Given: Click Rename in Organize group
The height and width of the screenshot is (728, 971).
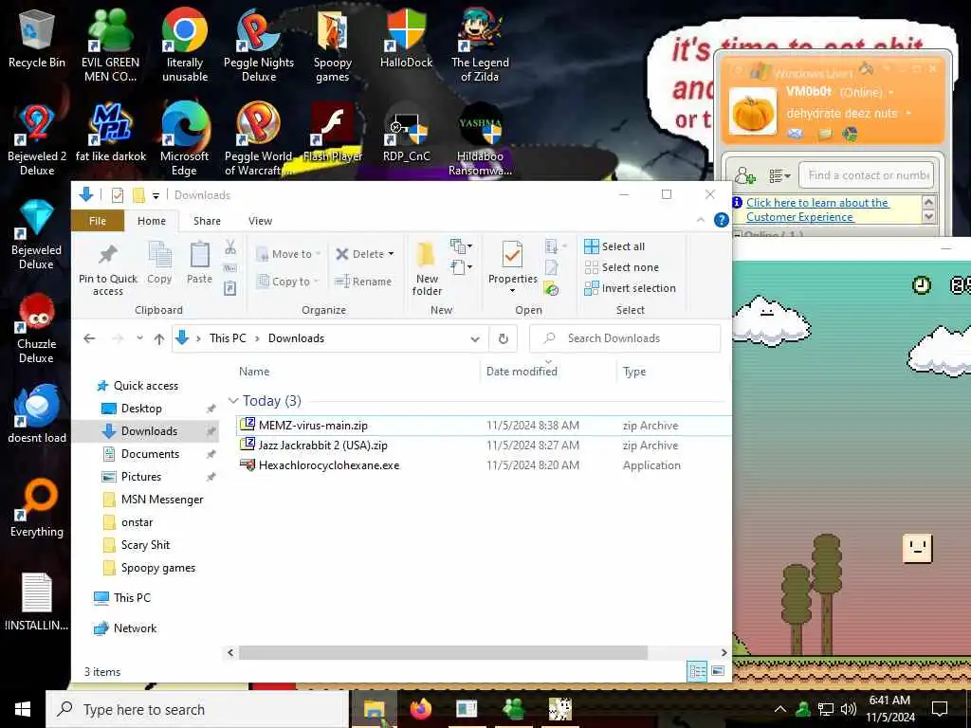Looking at the screenshot, I should (x=363, y=281).
